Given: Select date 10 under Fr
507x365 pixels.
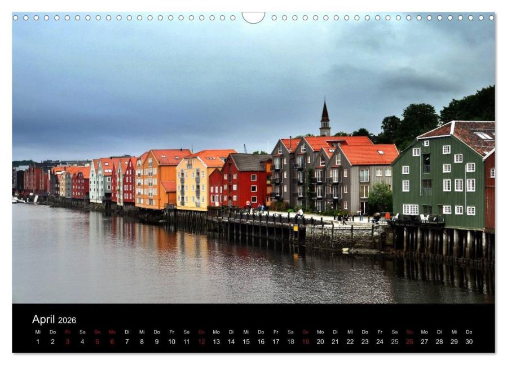Looking at the screenshot, I should point(171,341).
